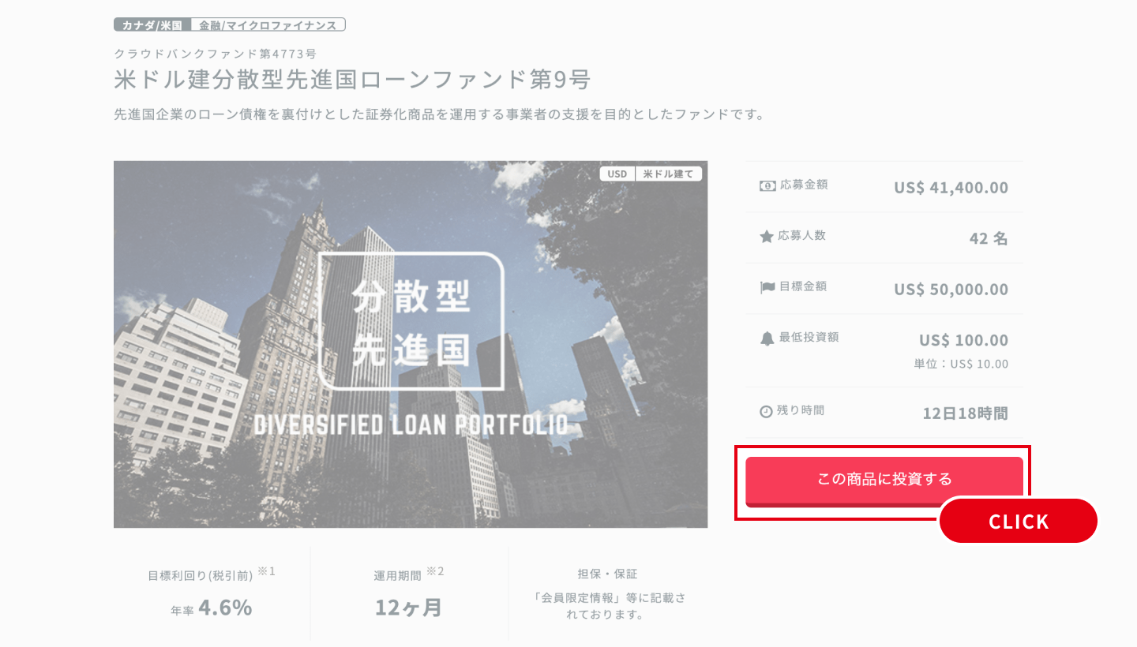Click the bell icon beside 最低投資額
The height and width of the screenshot is (647, 1137).
767,338
